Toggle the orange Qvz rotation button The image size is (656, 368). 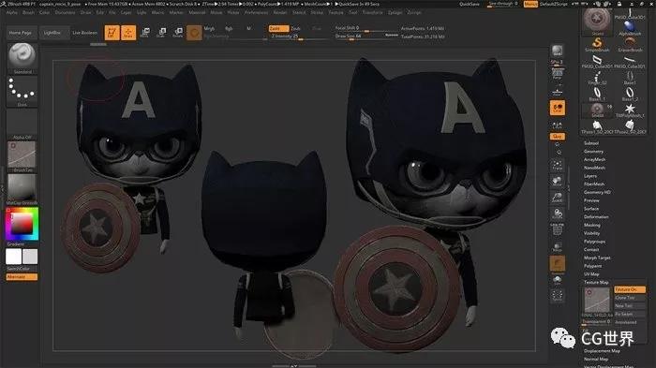coord(557,137)
